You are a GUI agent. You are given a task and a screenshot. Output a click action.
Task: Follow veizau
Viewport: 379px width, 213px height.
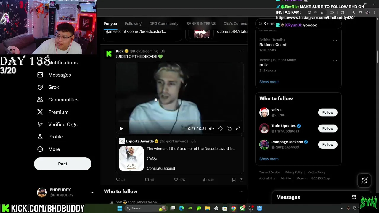328,112
